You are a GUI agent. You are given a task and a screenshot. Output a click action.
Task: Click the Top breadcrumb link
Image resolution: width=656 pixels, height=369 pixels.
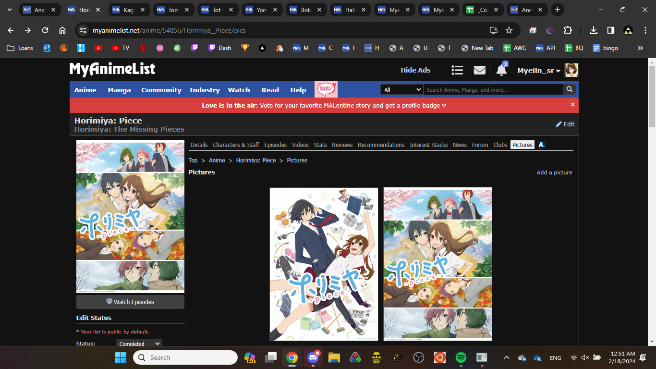193,160
